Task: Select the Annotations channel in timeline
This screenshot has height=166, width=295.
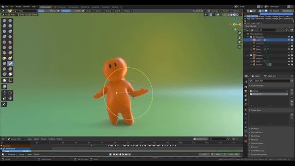Action: [16, 148]
